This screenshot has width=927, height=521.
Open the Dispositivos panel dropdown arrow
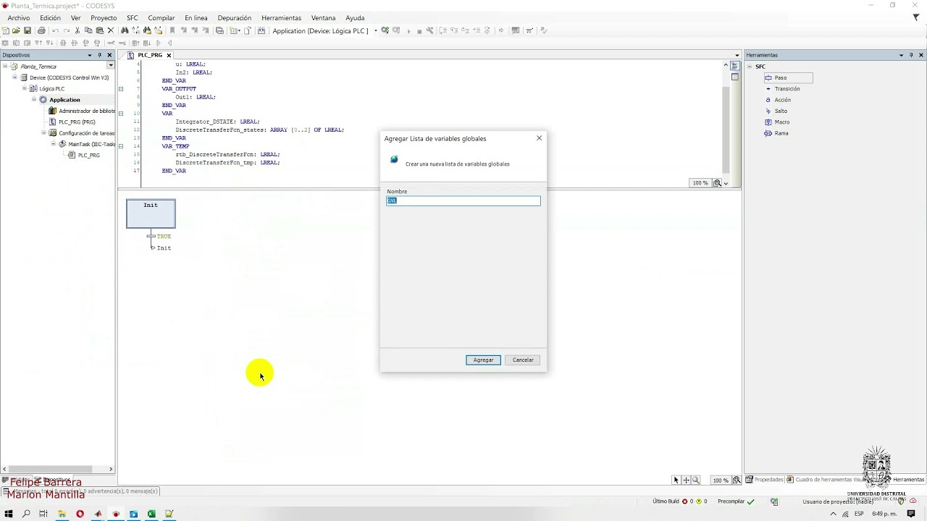coord(90,55)
